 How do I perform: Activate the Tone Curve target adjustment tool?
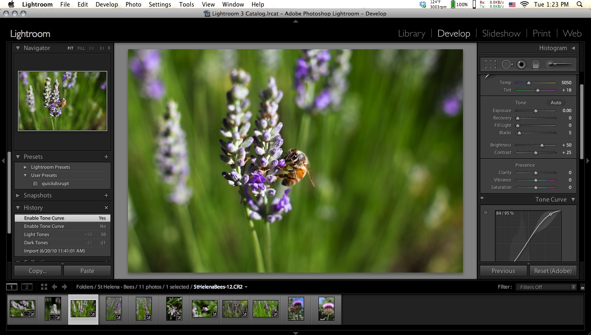pos(486,213)
